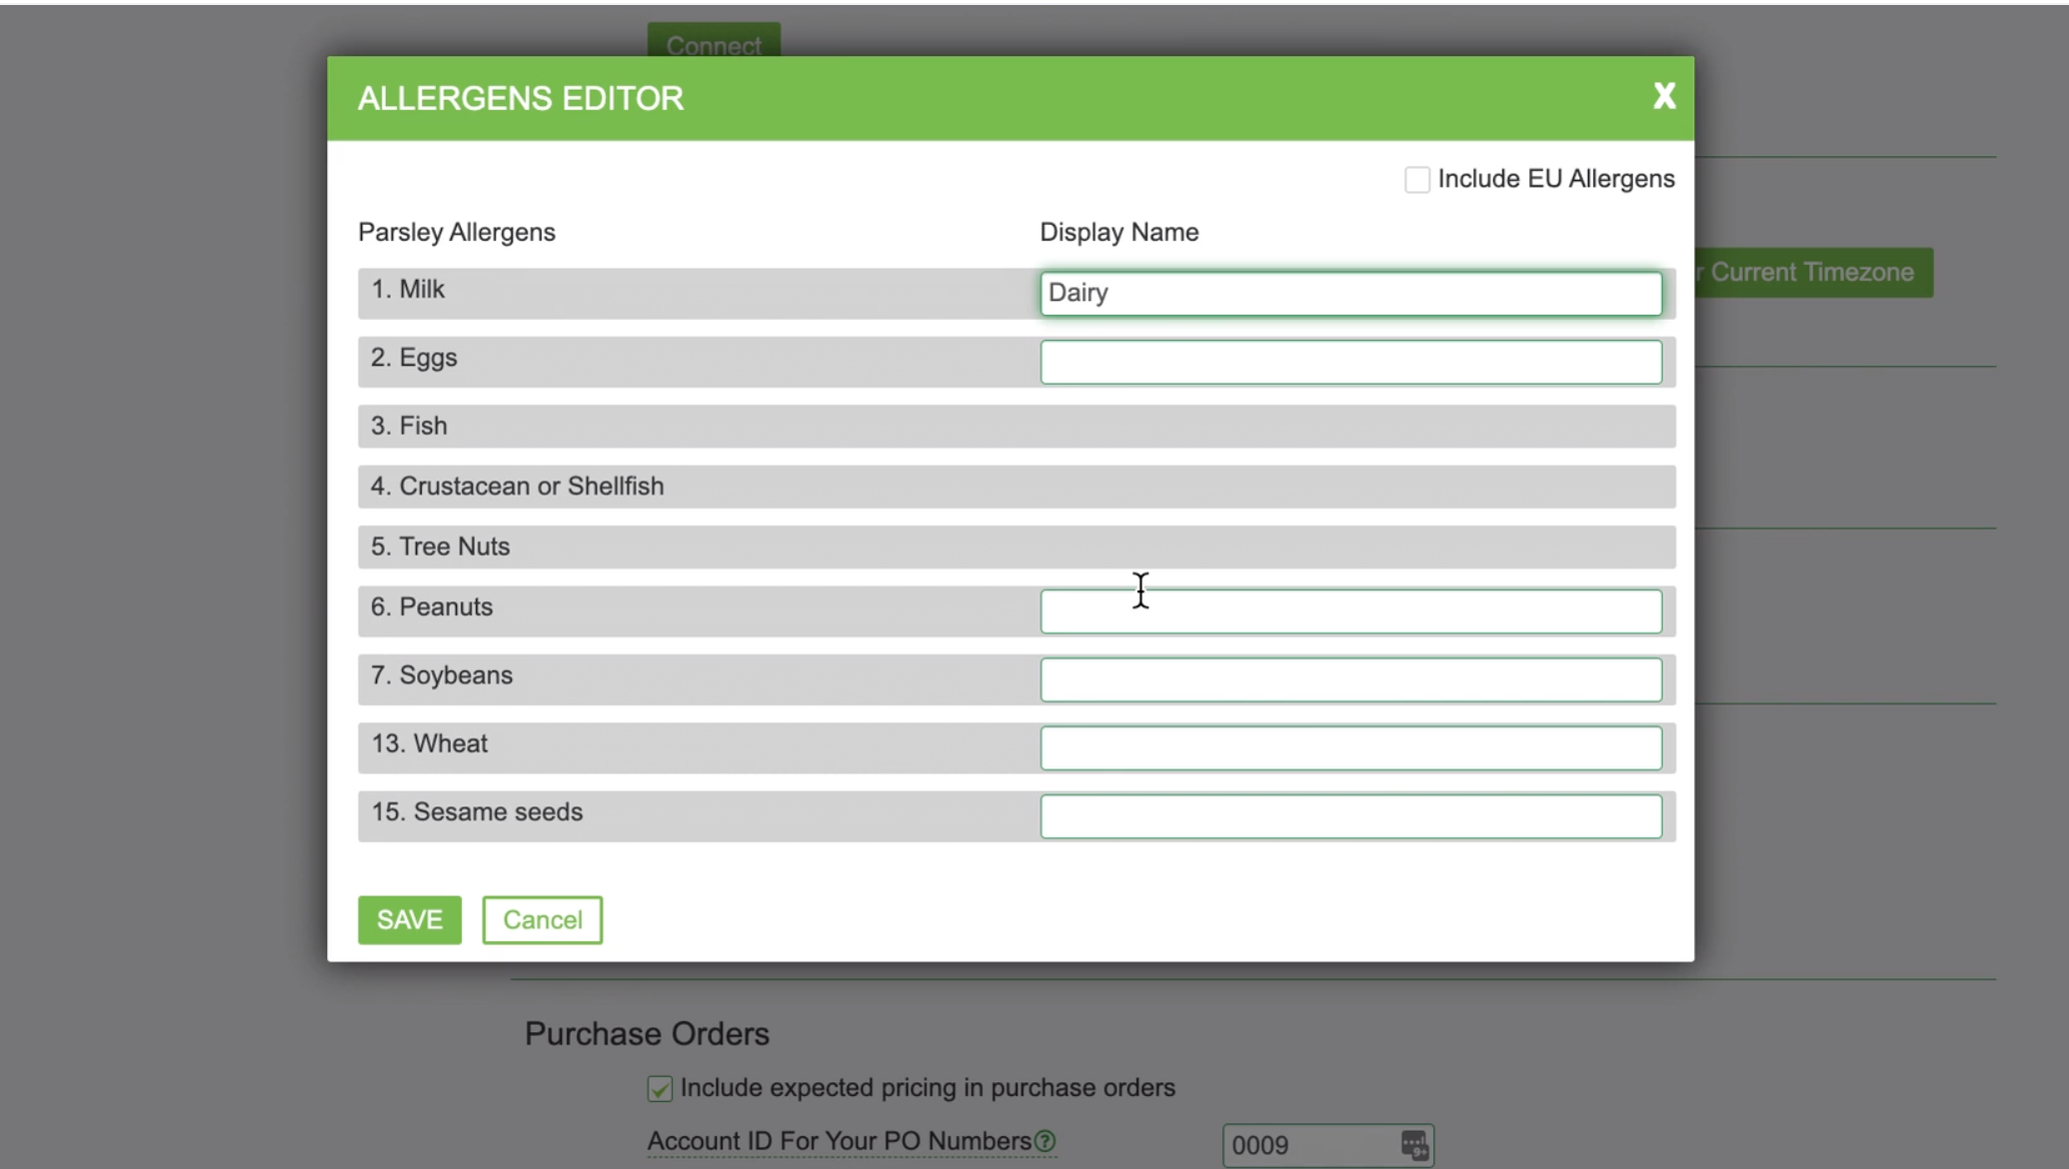
Task: Focus the Peanuts display name input
Action: [x=1349, y=611]
